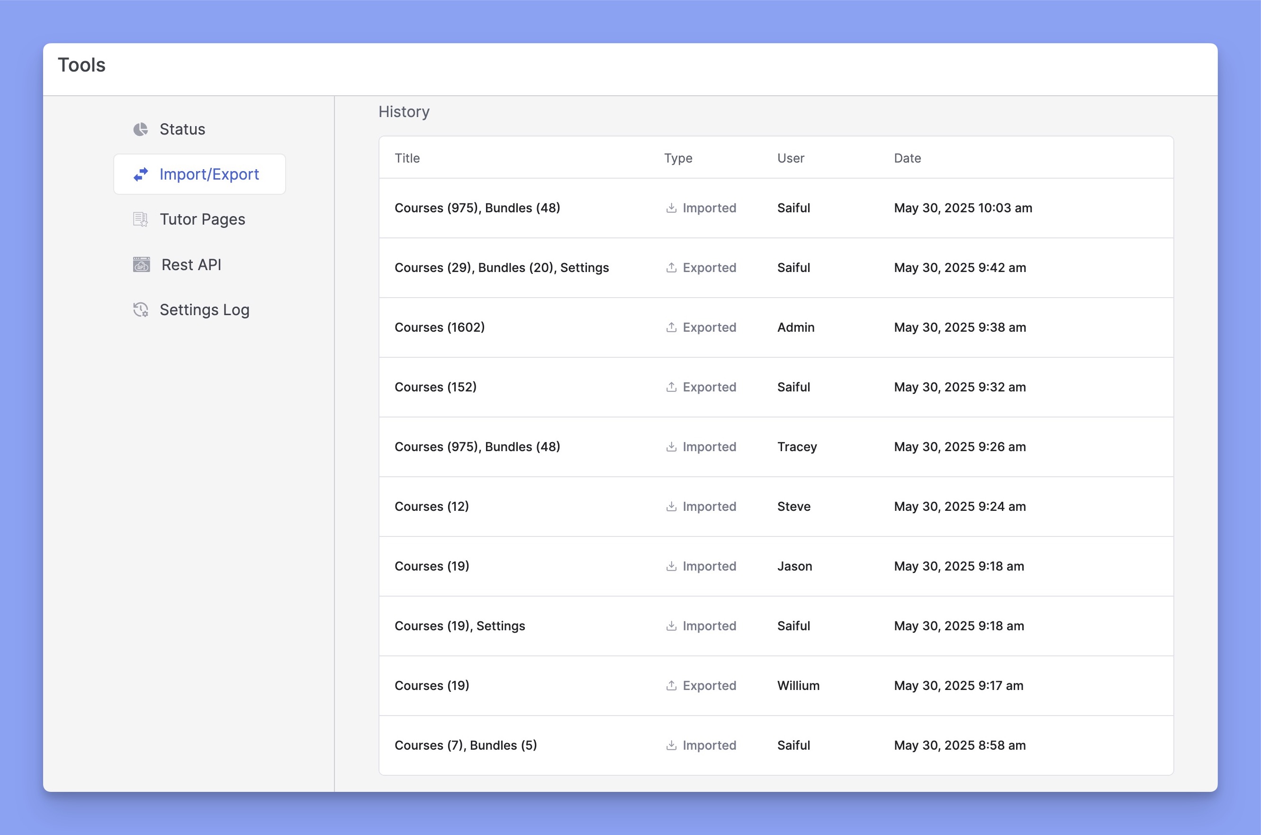Click the Rest API icon
This screenshot has width=1261, height=835.
coord(141,264)
